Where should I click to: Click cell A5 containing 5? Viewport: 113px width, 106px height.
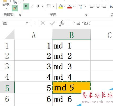point(33,88)
